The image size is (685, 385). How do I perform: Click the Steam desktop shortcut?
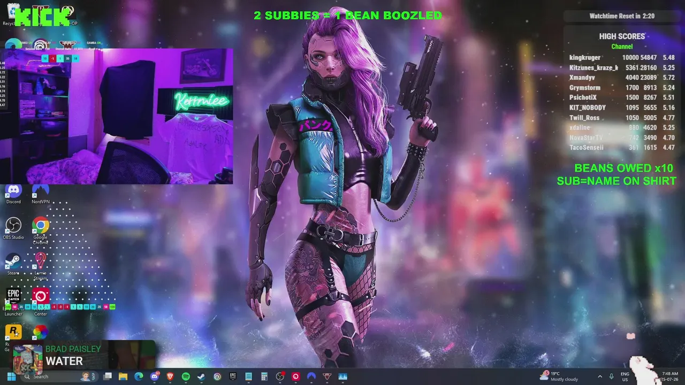(13, 265)
